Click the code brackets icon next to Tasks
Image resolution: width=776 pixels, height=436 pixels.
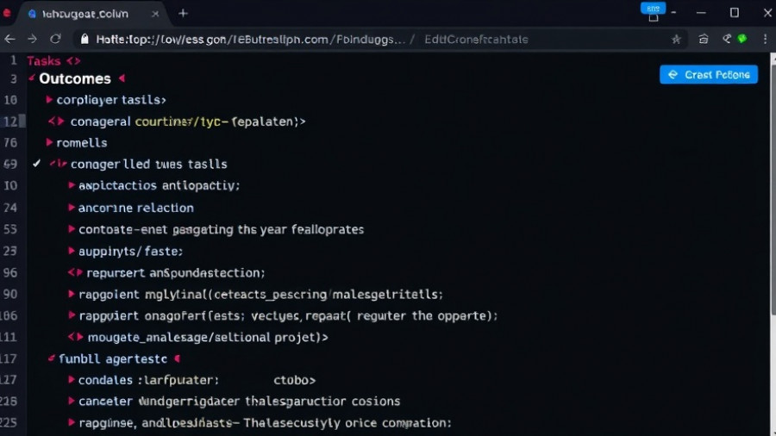point(73,61)
